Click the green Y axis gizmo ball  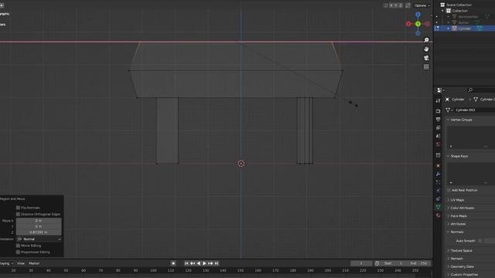(x=418, y=24)
